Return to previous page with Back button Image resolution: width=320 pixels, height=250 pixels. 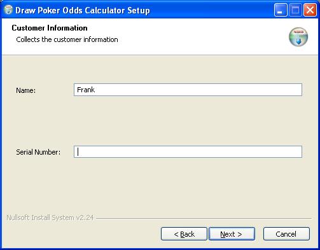184,234
